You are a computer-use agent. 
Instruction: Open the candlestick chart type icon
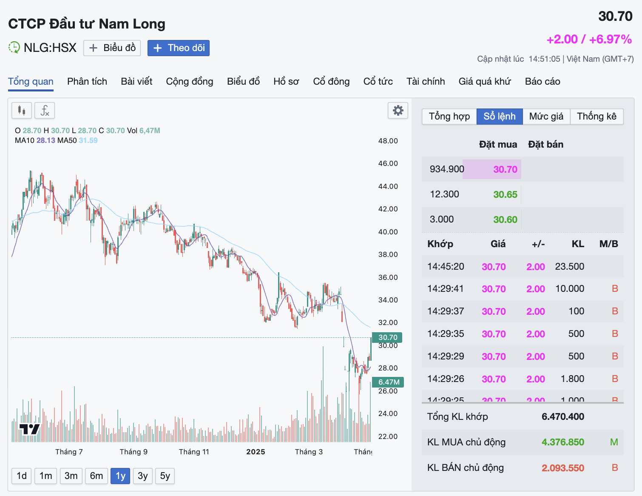click(22, 111)
